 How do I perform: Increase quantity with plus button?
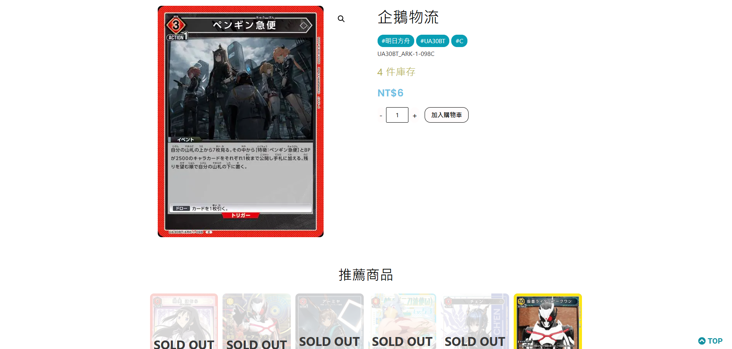(x=415, y=115)
